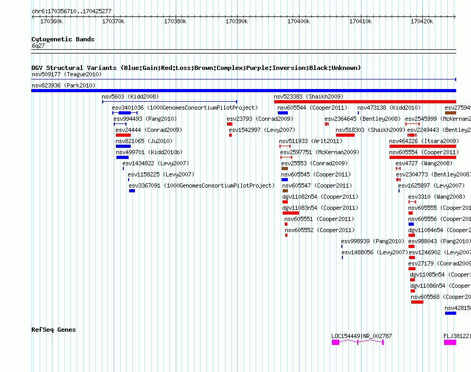This screenshot has width=471, height=372.
Task: Open esv3401036 1000GenomesConsortiumPilotProject variant
Action: (x=125, y=113)
